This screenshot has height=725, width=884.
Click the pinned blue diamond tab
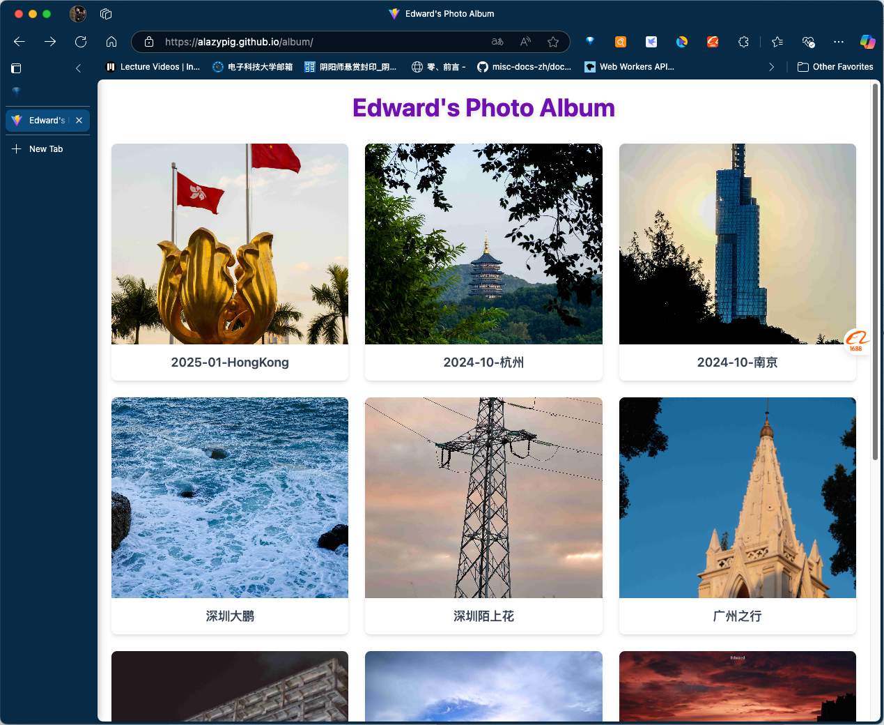16,91
